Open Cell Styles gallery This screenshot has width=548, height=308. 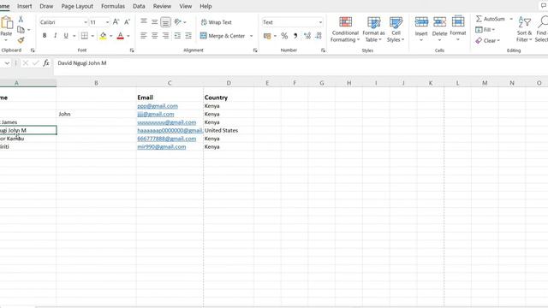396,29
